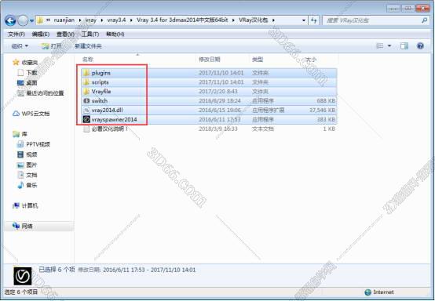Sort by 类型 column header
The image size is (435, 301).
pos(258,60)
